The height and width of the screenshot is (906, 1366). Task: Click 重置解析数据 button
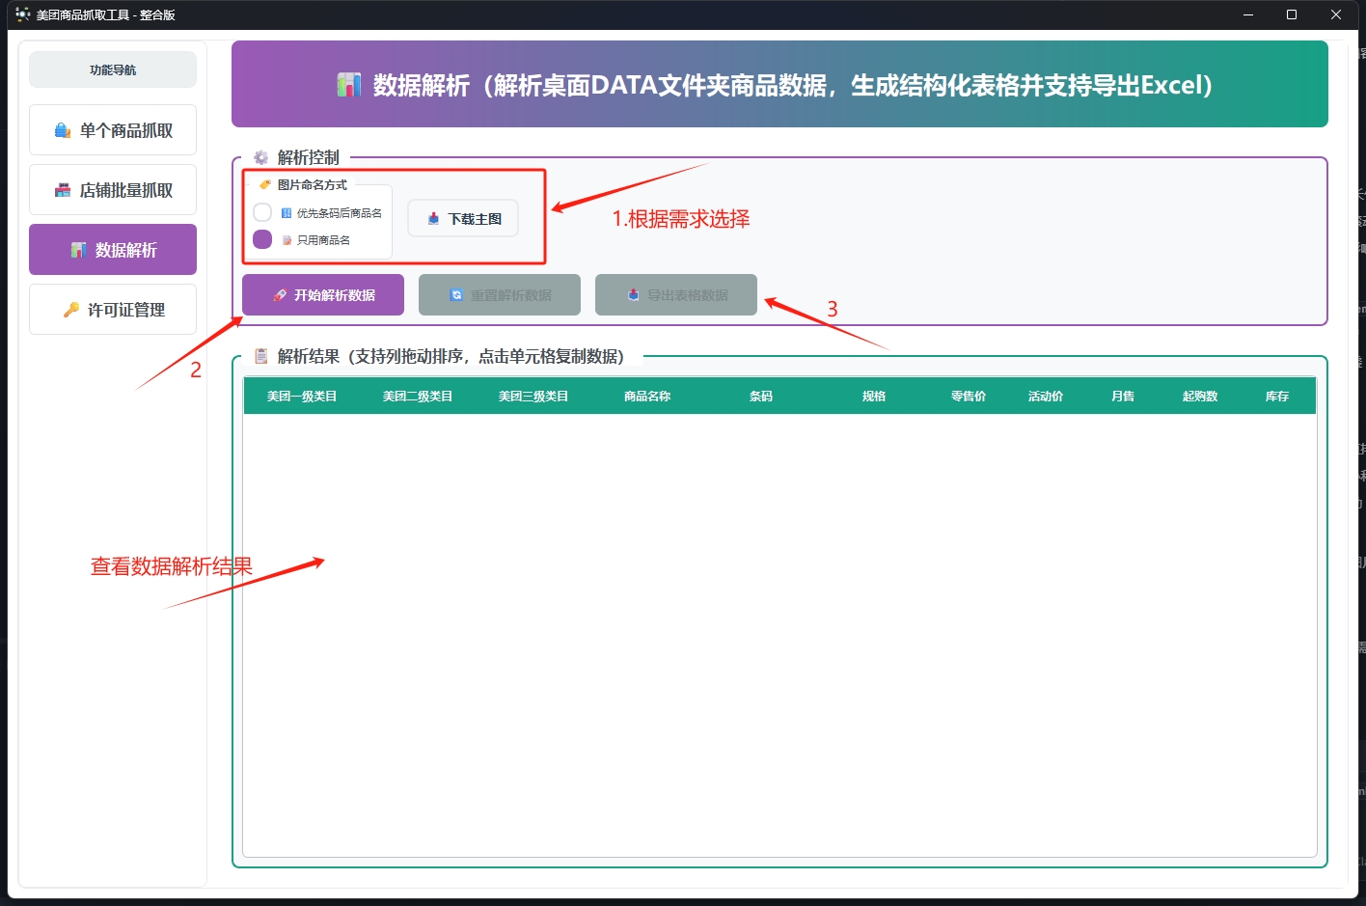click(x=500, y=295)
